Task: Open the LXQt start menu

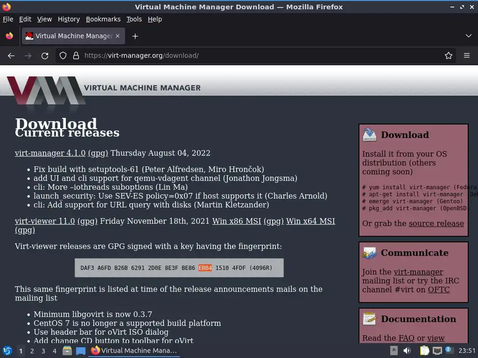Action: click(x=7, y=351)
